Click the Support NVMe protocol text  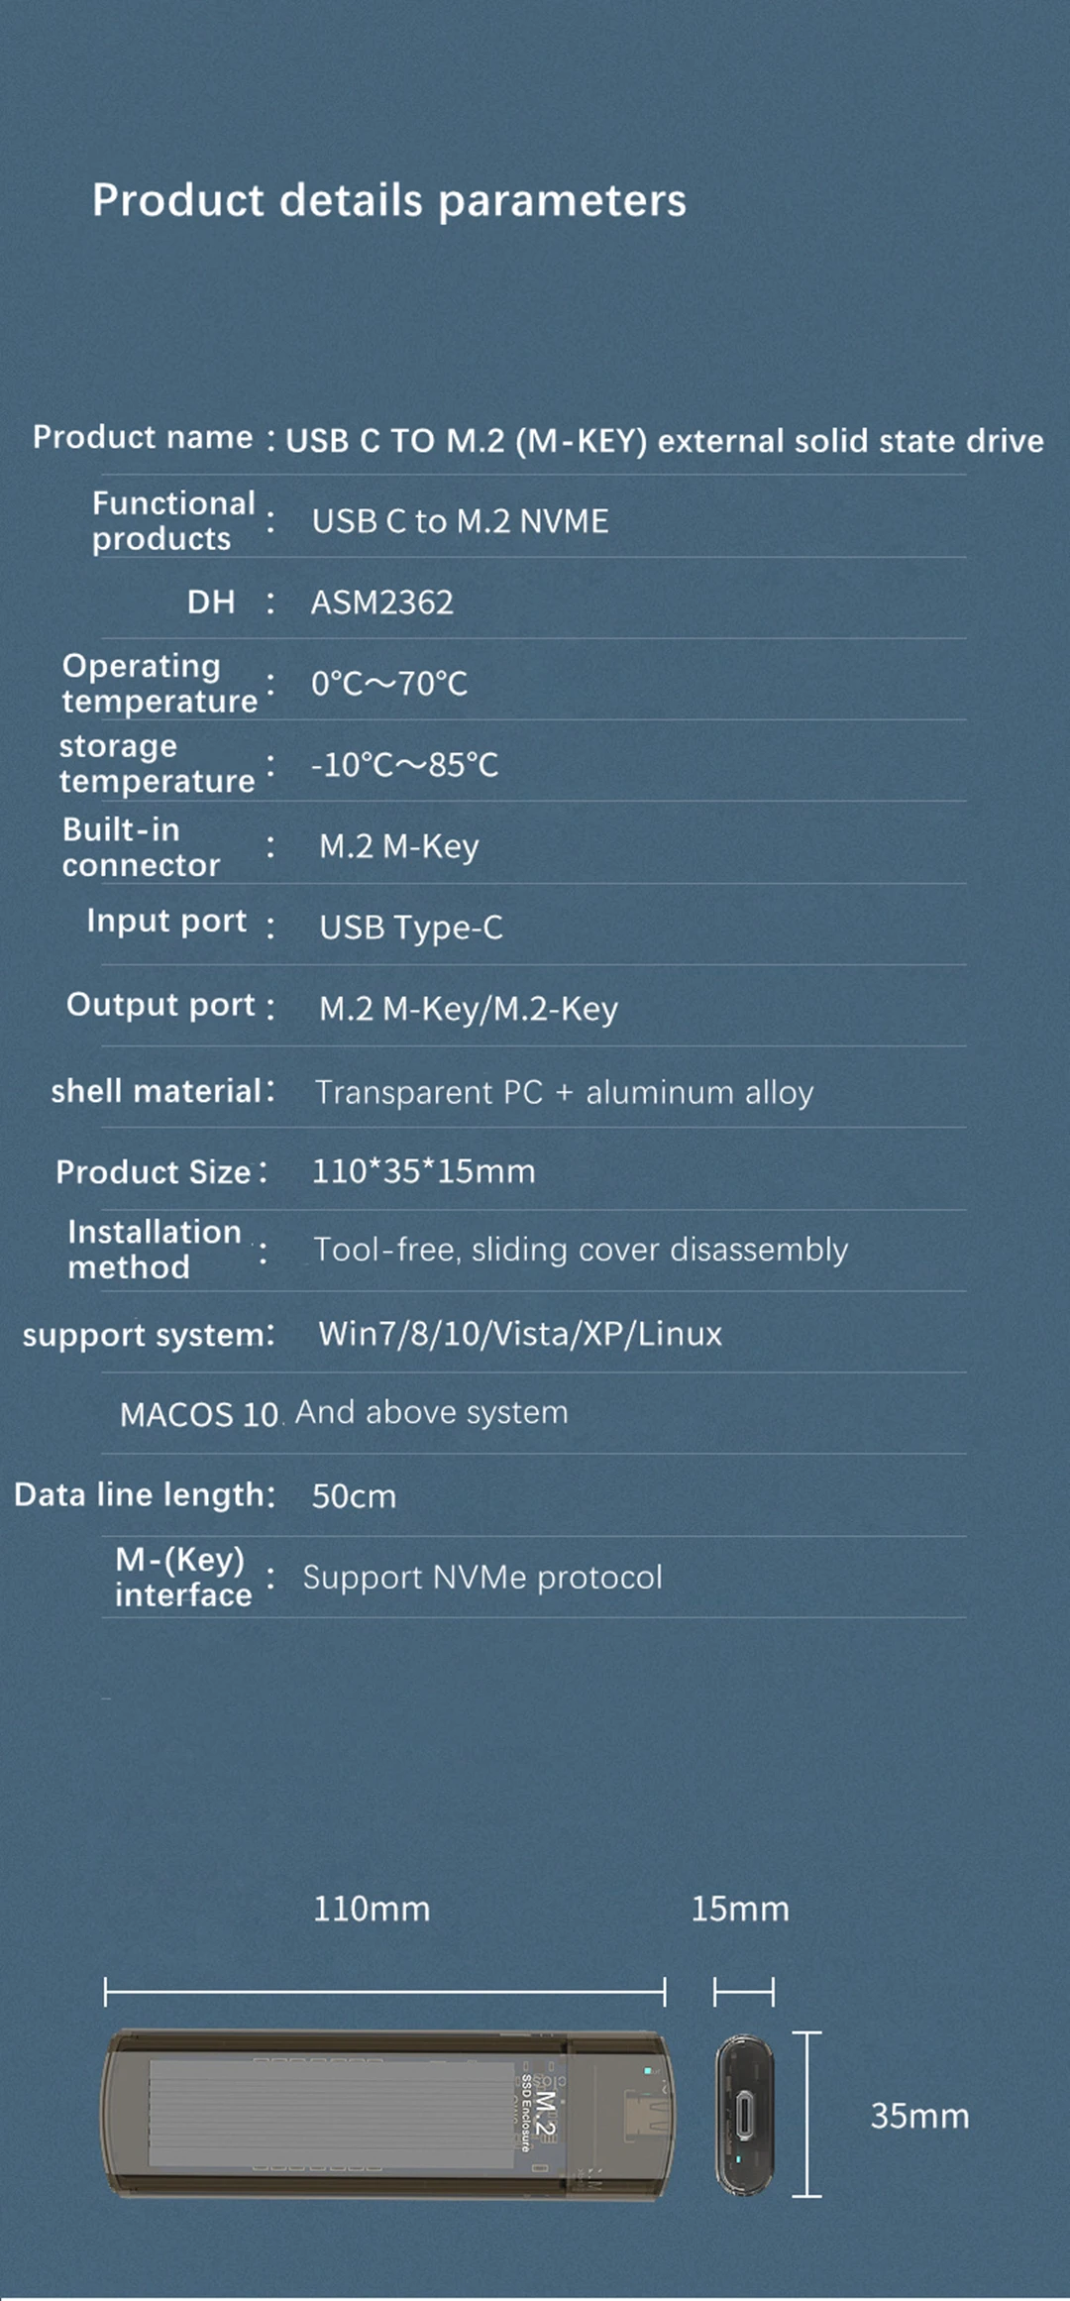pos(482,1578)
